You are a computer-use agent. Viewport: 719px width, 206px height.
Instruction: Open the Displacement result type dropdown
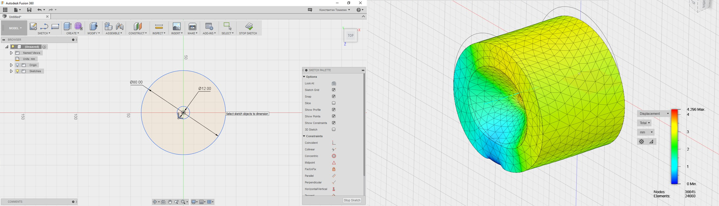[x=654, y=114]
